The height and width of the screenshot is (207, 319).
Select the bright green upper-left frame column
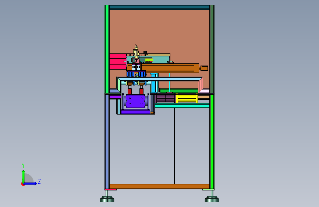[107, 49]
